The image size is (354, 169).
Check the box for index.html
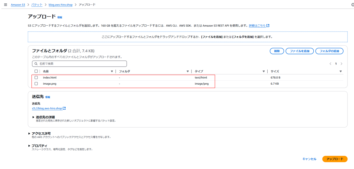click(x=36, y=78)
